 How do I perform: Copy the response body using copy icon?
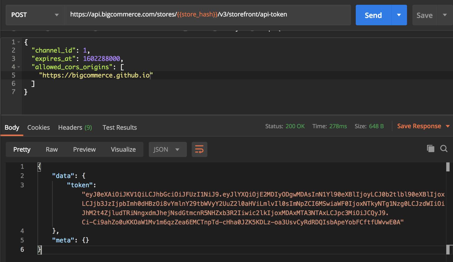[430, 149]
